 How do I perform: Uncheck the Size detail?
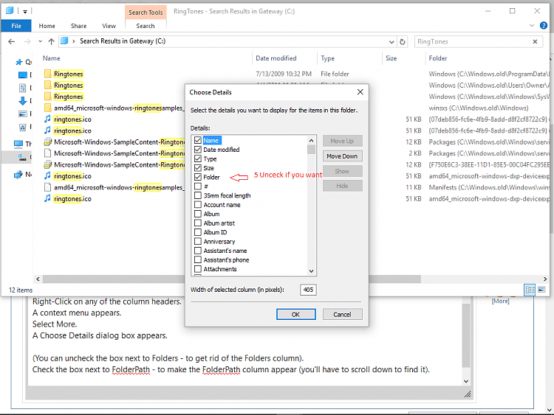198,168
